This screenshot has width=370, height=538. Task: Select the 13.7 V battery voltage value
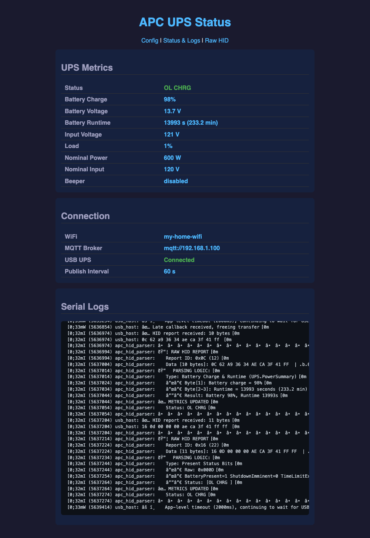[172, 111]
